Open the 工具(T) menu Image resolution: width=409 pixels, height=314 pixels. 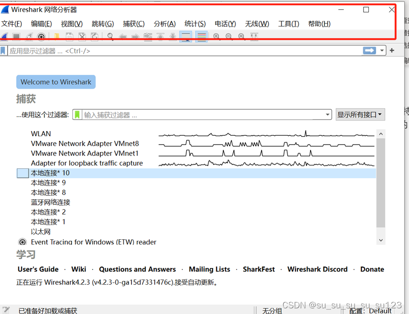(288, 24)
